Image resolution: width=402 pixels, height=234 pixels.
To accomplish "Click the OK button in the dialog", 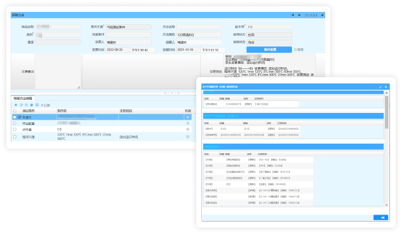I will tap(381, 218).
